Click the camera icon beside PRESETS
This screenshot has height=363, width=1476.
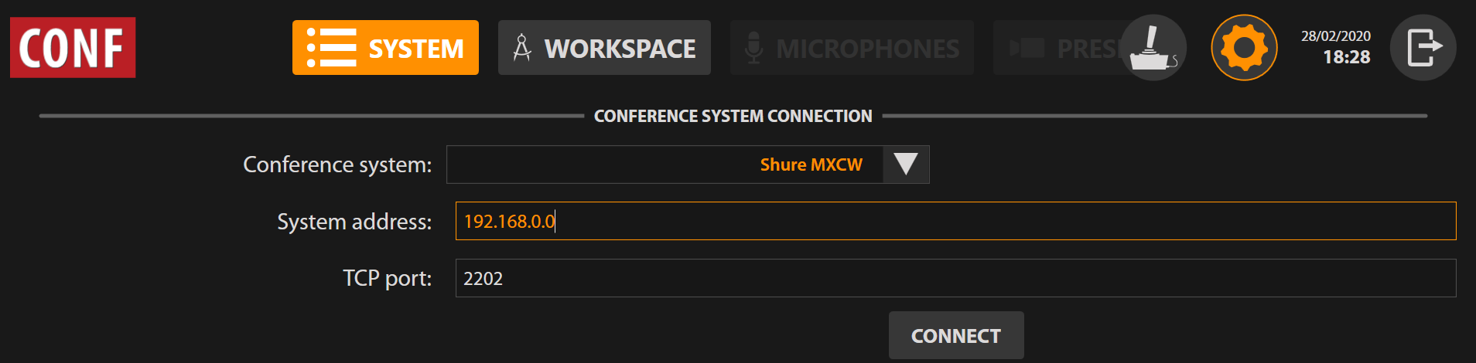[x=1027, y=48]
